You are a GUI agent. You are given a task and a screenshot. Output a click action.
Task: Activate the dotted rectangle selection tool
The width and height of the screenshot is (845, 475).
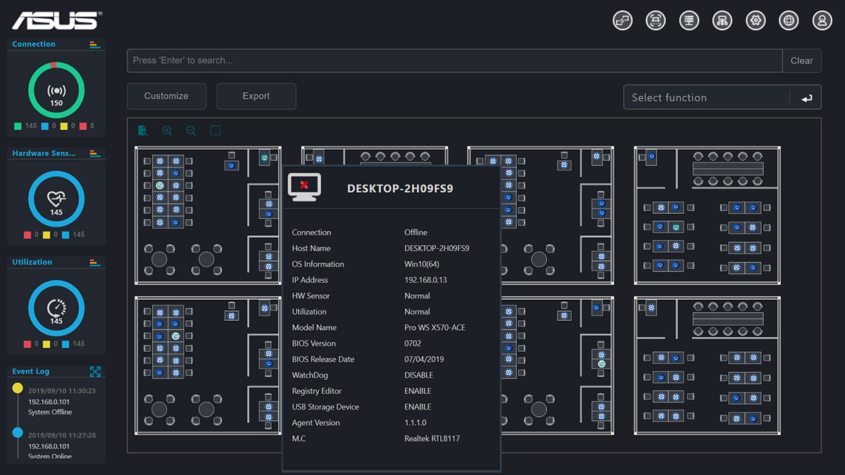215,131
